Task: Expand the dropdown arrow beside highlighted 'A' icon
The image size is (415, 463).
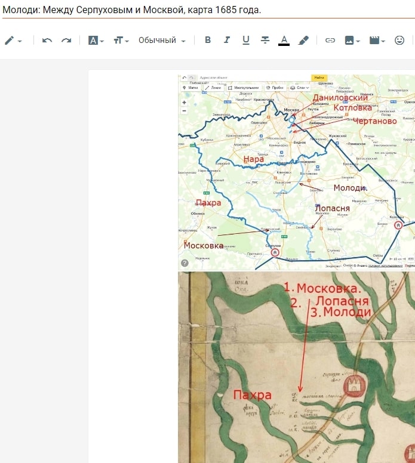Action: [x=102, y=41]
